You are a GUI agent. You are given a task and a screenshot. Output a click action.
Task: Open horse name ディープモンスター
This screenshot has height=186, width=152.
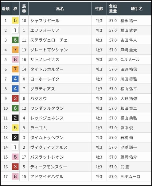(49, 167)
